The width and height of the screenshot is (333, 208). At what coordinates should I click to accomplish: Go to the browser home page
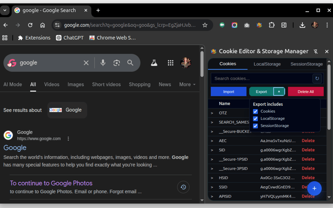click(42, 25)
